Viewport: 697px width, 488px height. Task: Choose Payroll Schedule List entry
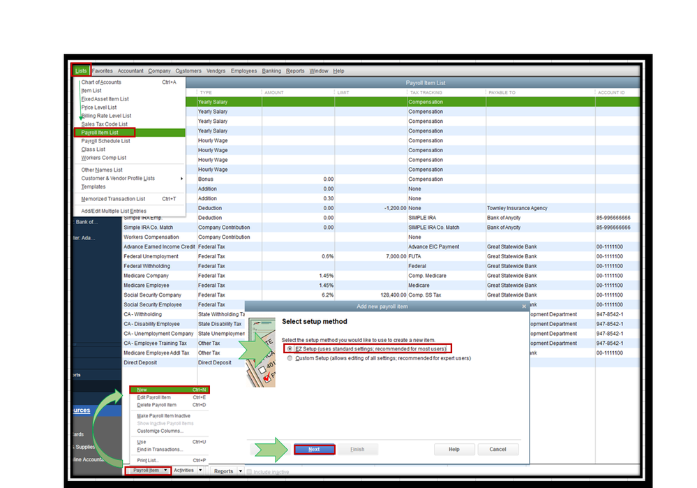point(129,141)
